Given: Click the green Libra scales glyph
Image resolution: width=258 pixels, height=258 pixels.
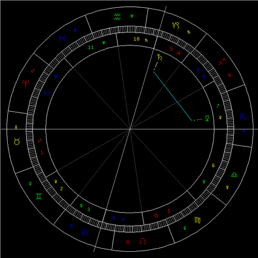Looking at the screenshot, I should pyautogui.click(x=234, y=174).
